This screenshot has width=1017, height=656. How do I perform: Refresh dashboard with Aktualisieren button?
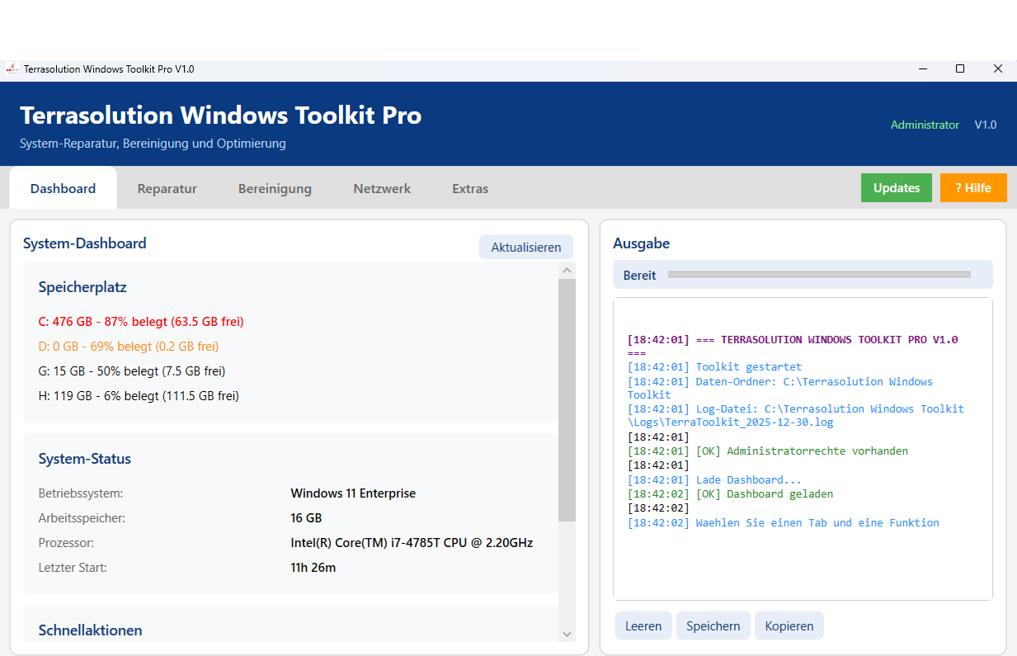[525, 247]
